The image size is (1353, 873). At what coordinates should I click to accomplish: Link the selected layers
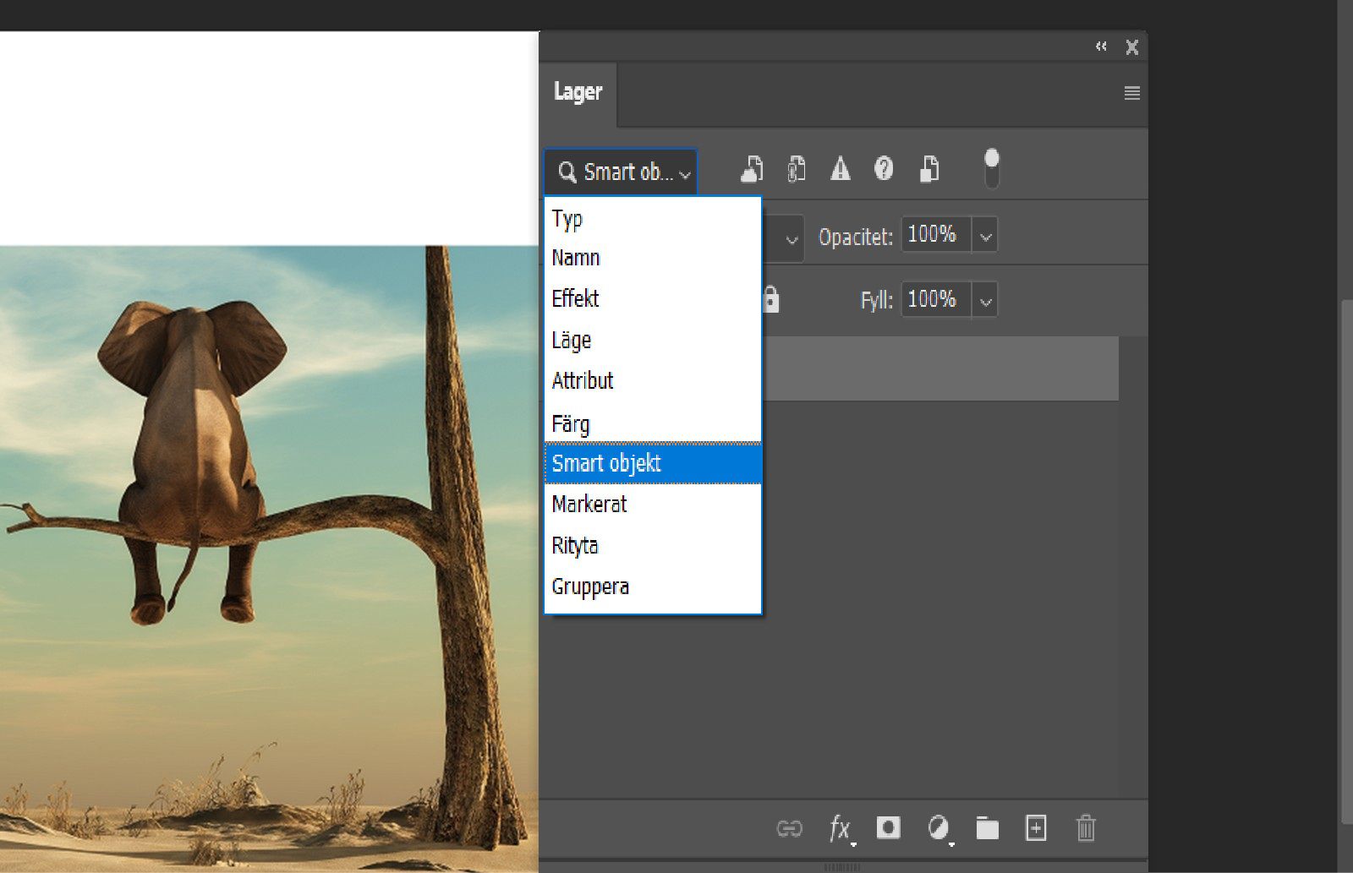coord(790,829)
